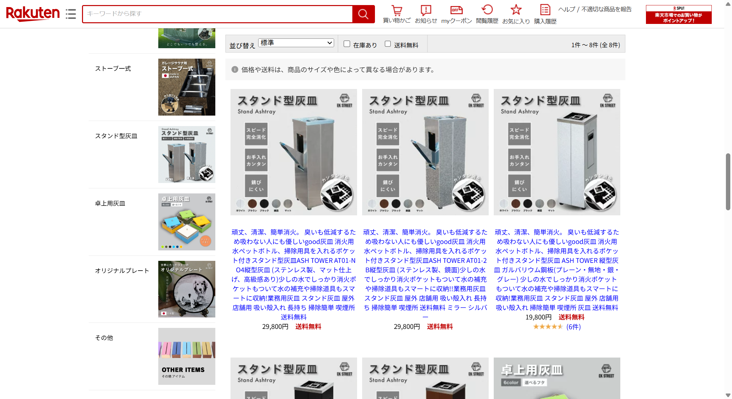This screenshot has height=399, width=732.
Task: Click the red search magnifier button
Action: [363, 14]
